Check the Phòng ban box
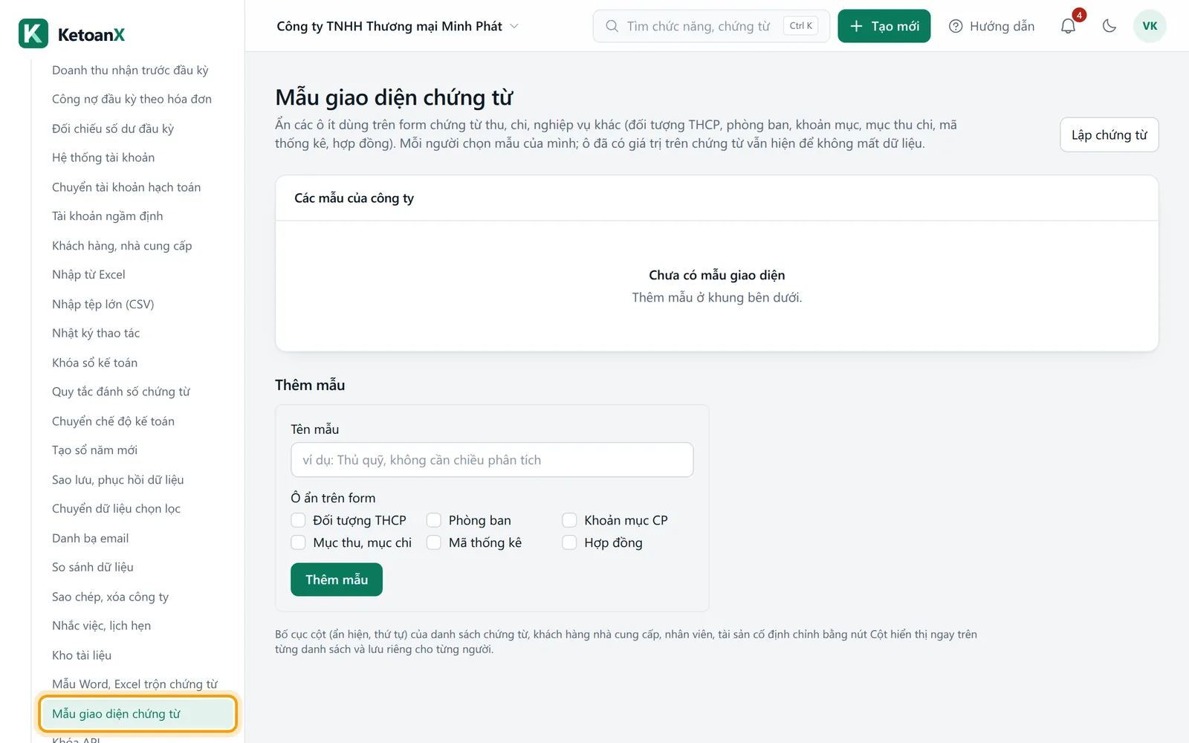Screen dimensions: 1189x743 click(434, 520)
